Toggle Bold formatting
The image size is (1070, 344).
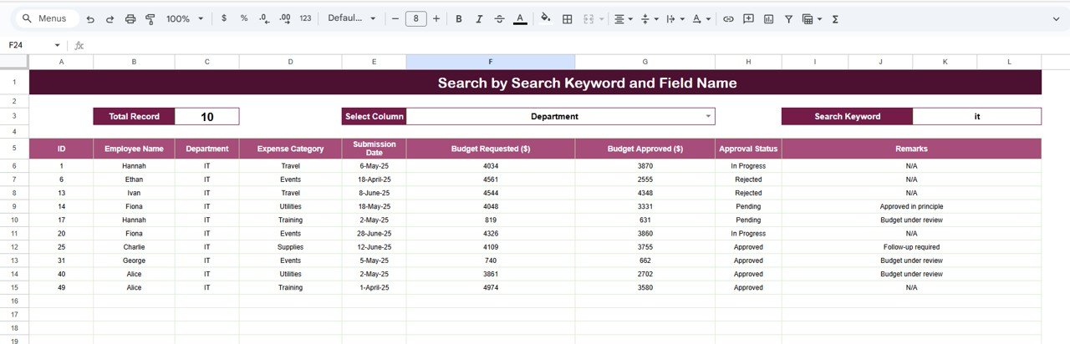[460, 18]
